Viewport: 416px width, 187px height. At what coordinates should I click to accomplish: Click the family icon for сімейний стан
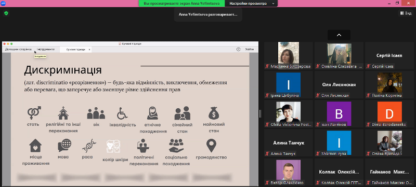pyautogui.click(x=183, y=113)
